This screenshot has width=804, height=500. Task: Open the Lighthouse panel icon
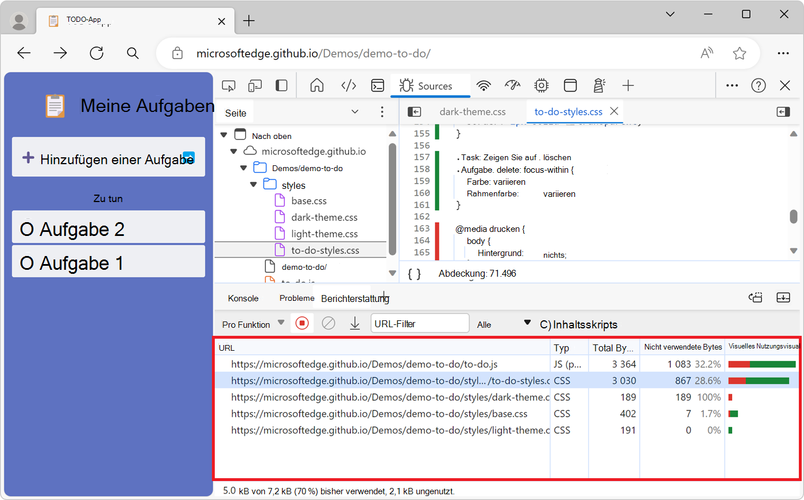[x=599, y=85]
